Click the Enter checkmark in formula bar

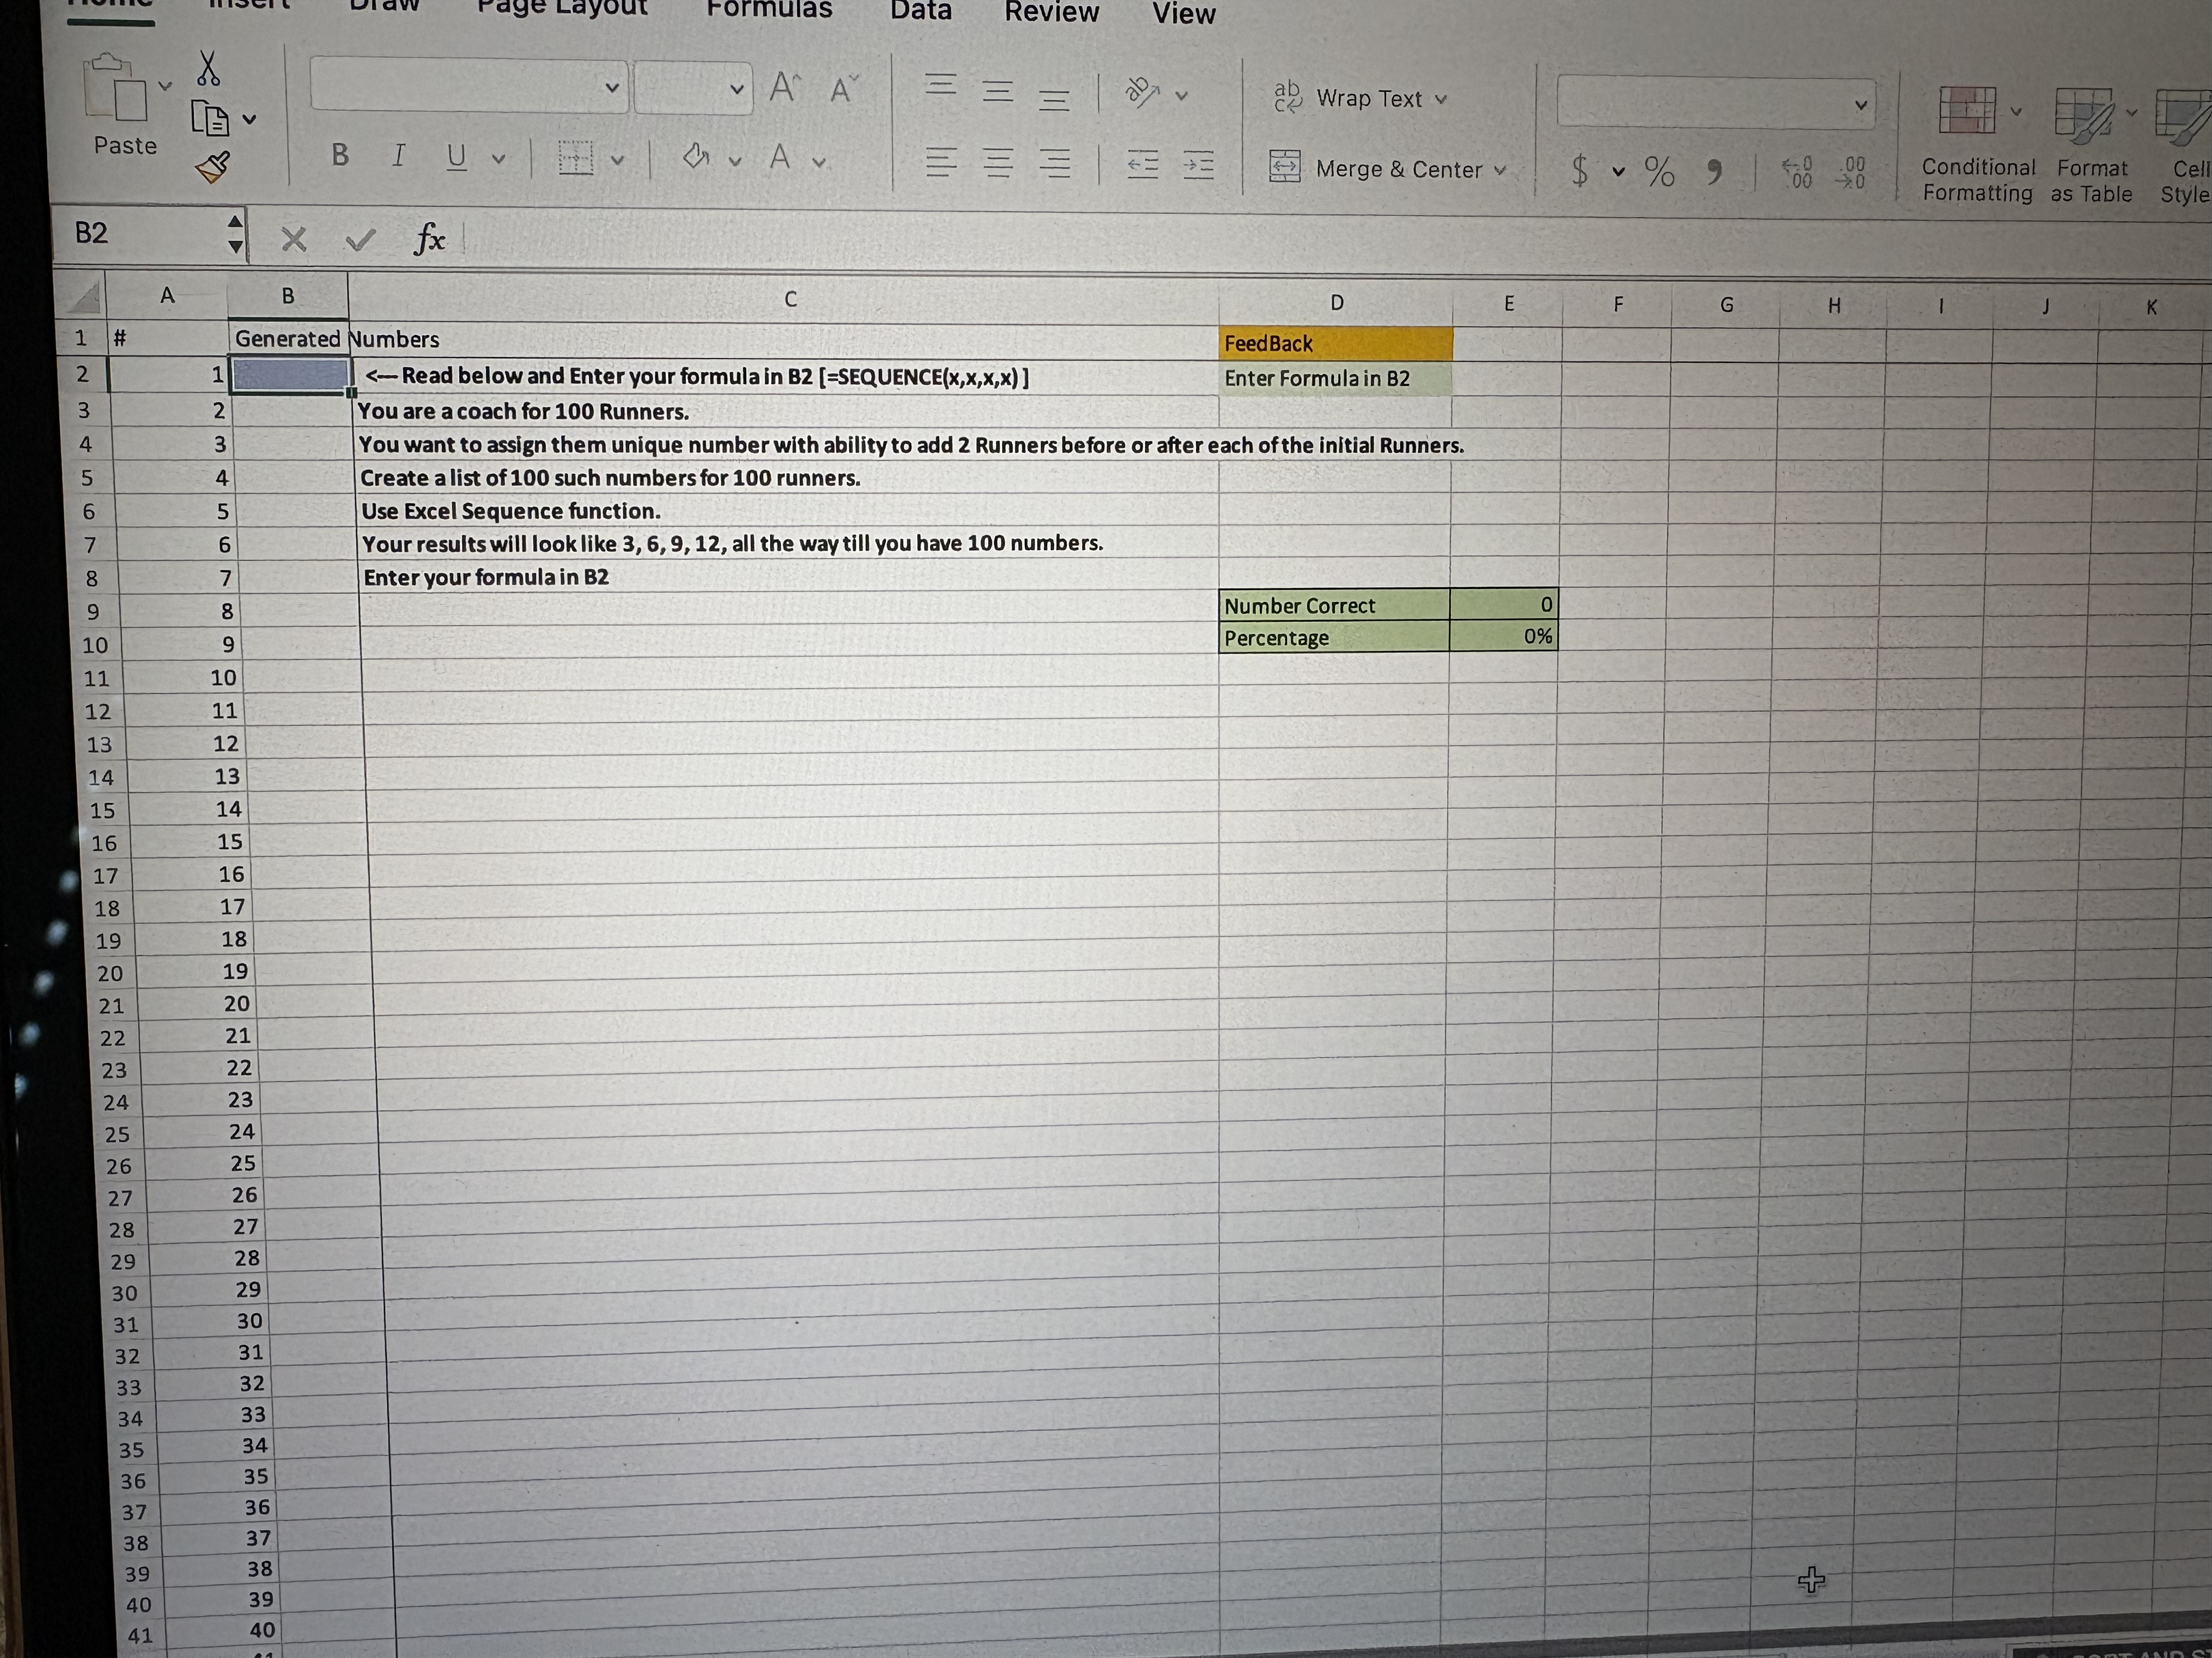point(360,240)
